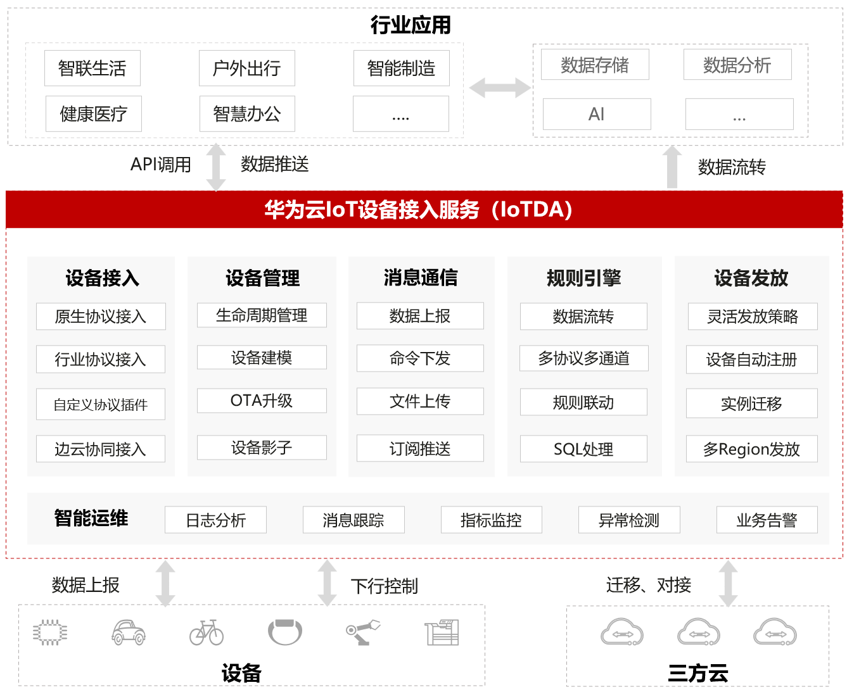This screenshot has width=847, height=692.
Task: Click the chip icon under 设备
Action: (51, 632)
